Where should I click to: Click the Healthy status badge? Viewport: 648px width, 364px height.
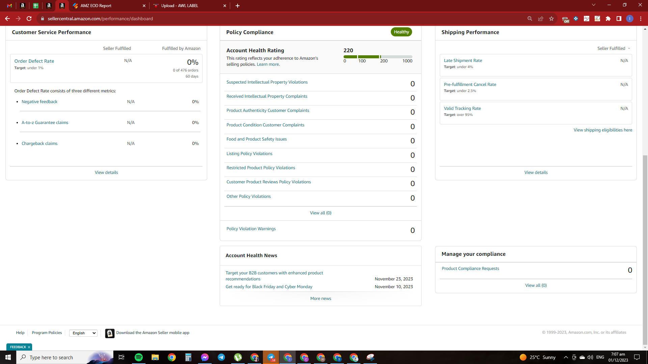401,32
